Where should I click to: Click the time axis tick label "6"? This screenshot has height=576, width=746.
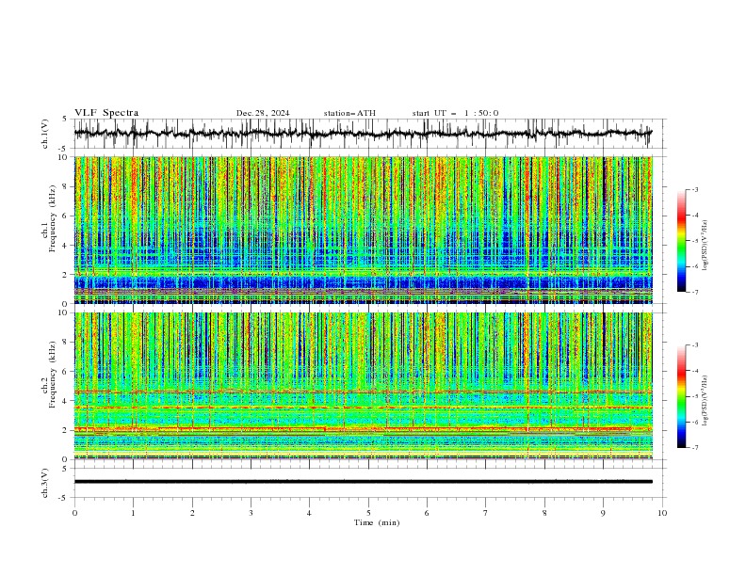pyautogui.click(x=427, y=513)
